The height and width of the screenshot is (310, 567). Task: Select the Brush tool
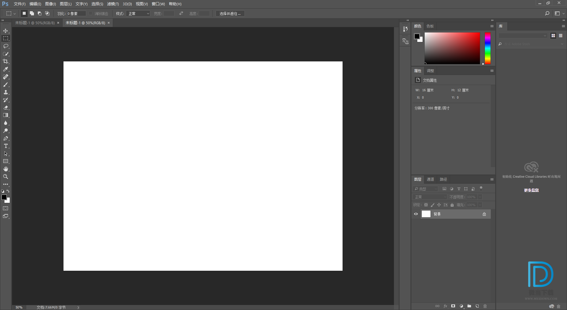(x=6, y=84)
